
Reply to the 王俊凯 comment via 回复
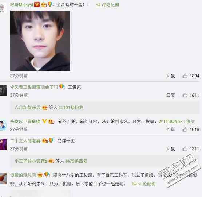(170, 95)
